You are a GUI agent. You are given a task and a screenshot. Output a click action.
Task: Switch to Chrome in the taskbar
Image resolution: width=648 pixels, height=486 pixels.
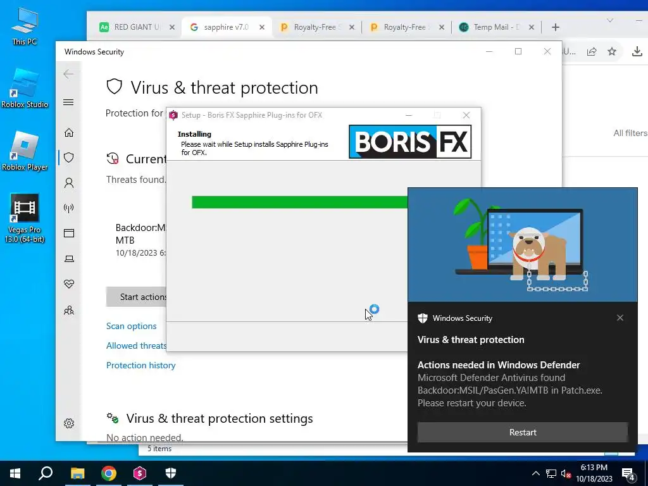109,473
